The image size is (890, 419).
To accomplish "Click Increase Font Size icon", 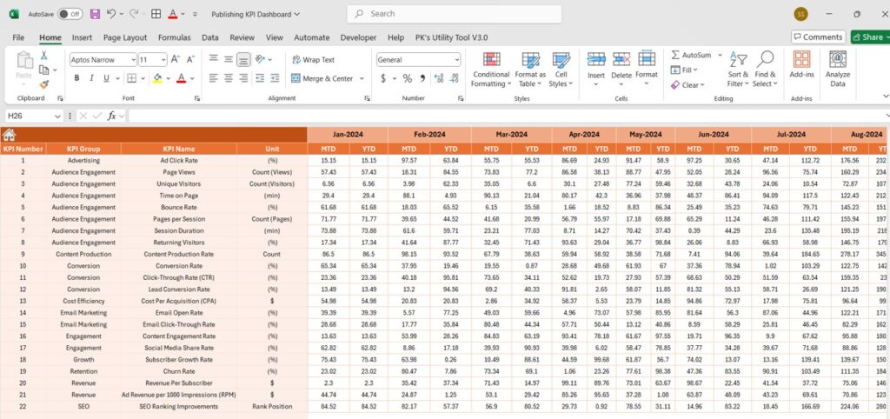I will (x=176, y=60).
